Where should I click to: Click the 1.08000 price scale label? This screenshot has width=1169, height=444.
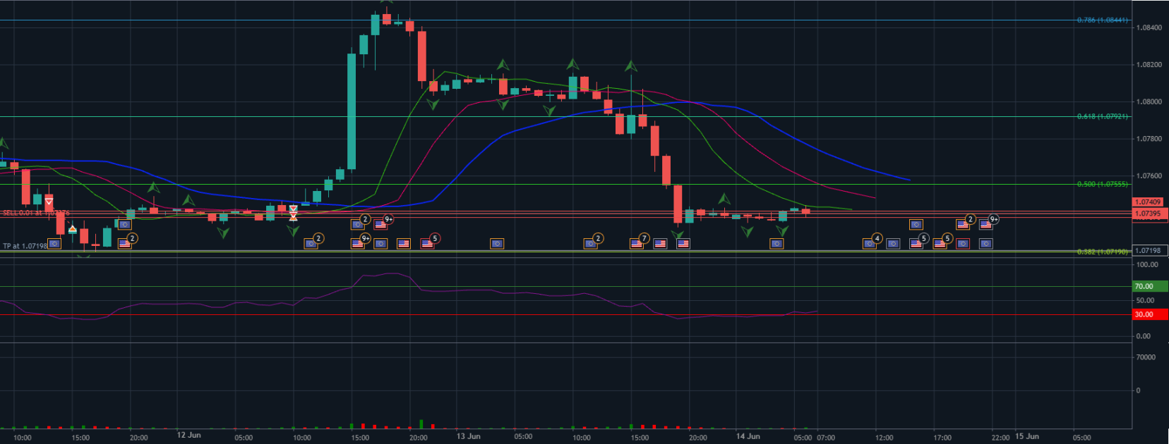pos(1149,101)
